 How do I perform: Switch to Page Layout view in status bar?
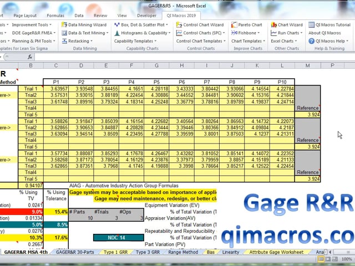tap(328, 259)
